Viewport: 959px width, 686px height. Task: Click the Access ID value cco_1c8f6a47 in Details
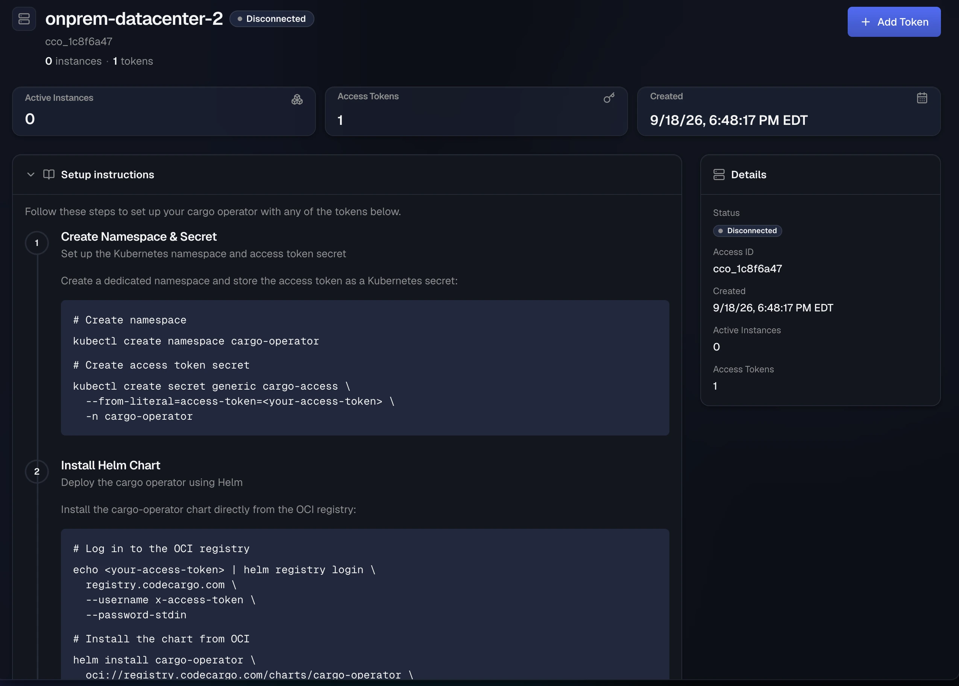click(x=747, y=269)
